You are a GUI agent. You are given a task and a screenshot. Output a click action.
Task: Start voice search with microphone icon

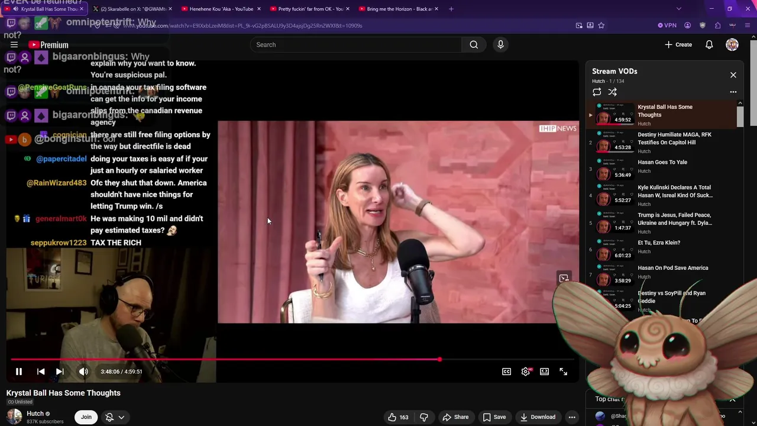[x=500, y=45]
